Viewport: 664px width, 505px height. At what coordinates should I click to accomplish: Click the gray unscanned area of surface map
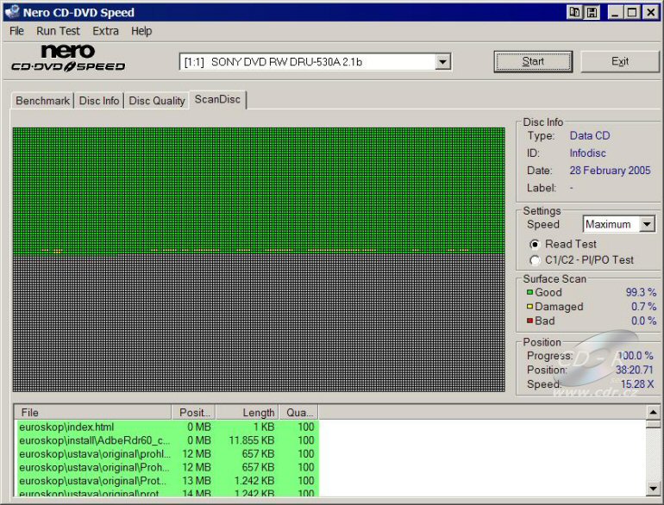click(x=259, y=323)
